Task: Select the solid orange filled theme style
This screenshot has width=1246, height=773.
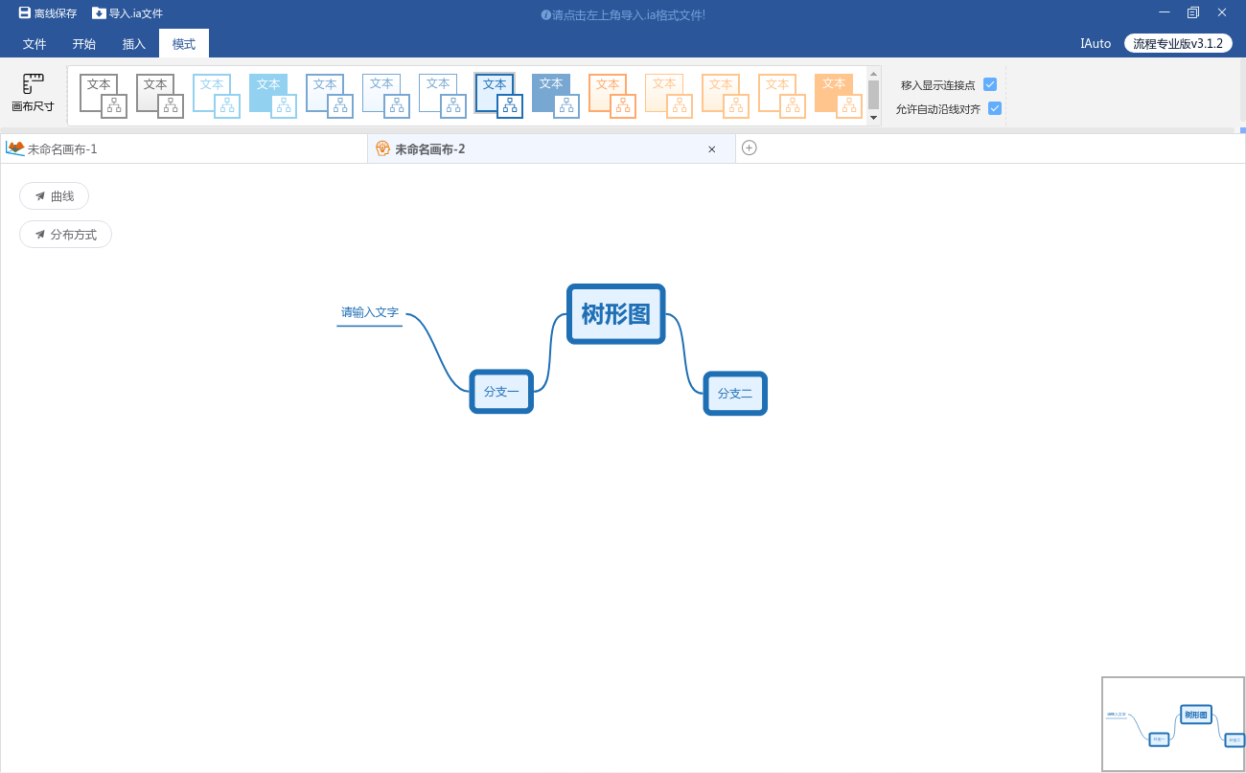Action: (x=838, y=96)
